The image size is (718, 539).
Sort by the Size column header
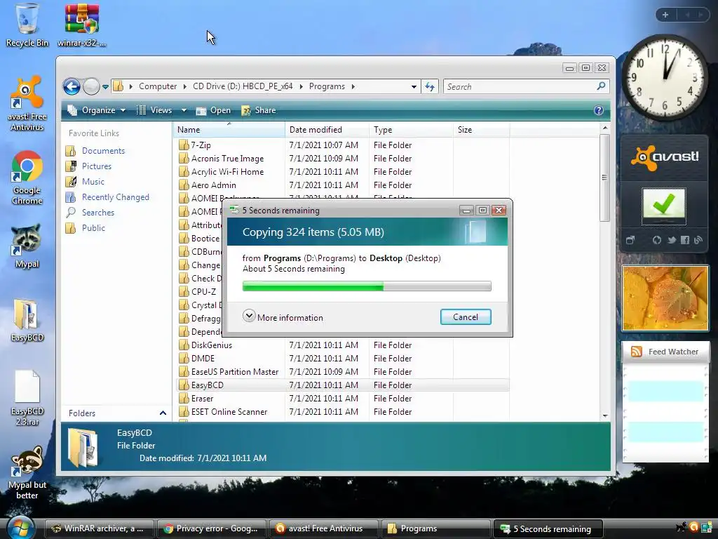[x=481, y=130]
